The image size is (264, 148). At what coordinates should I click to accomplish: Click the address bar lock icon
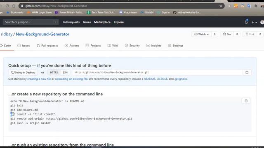[x=22, y=6]
